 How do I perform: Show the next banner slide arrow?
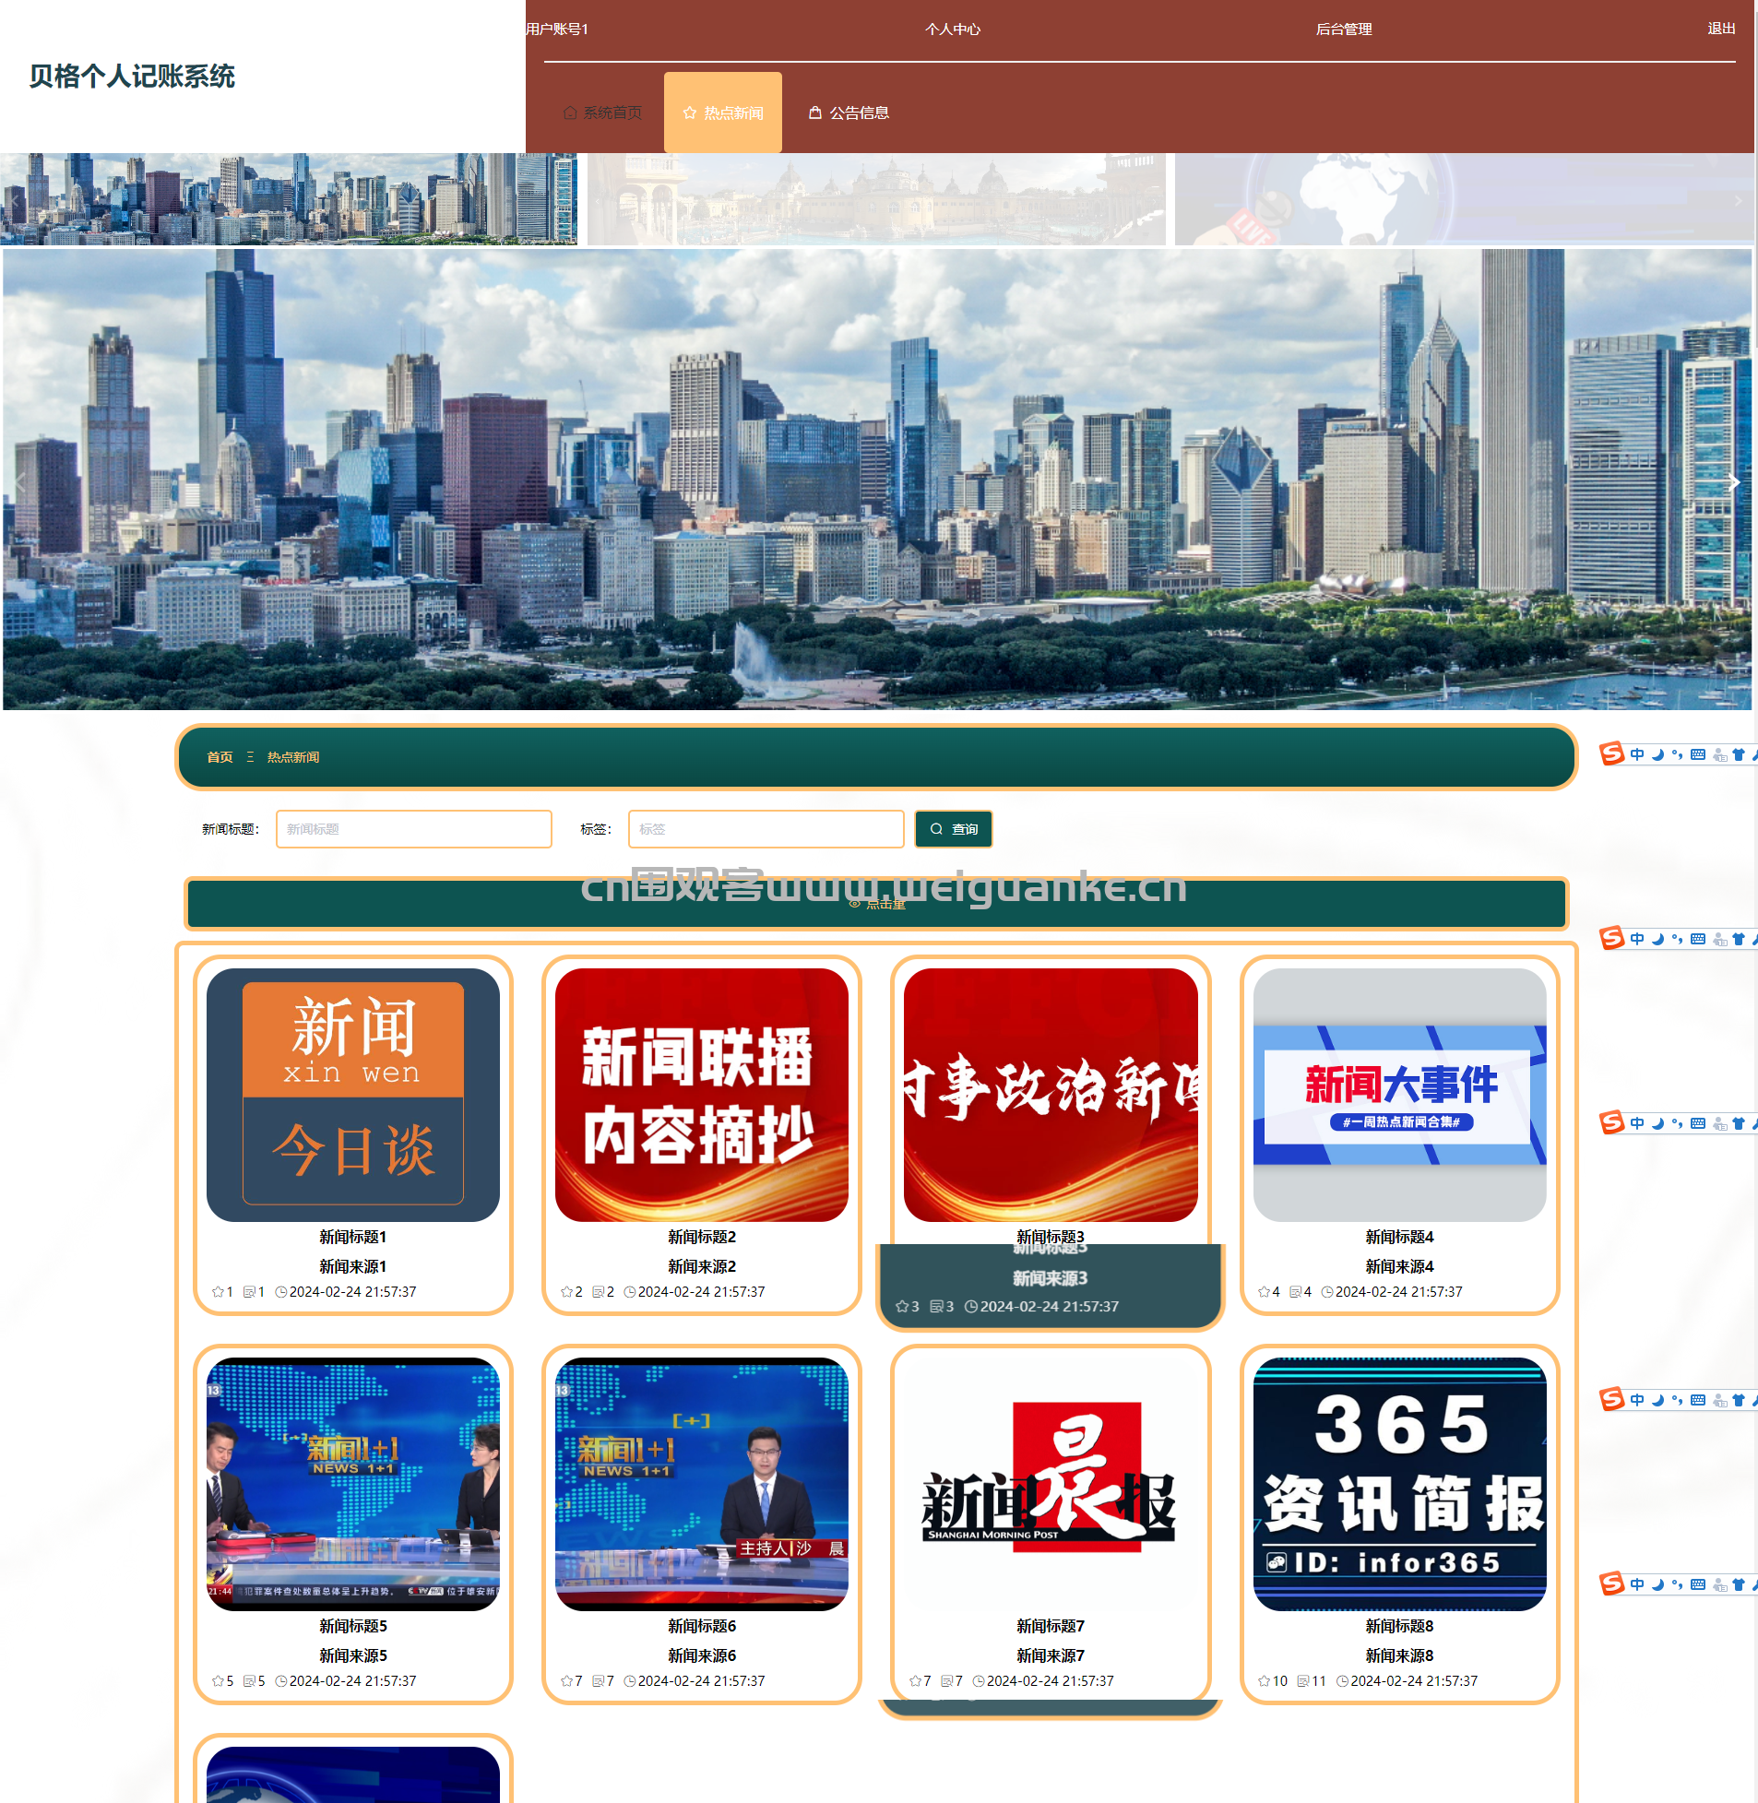coord(1734,481)
